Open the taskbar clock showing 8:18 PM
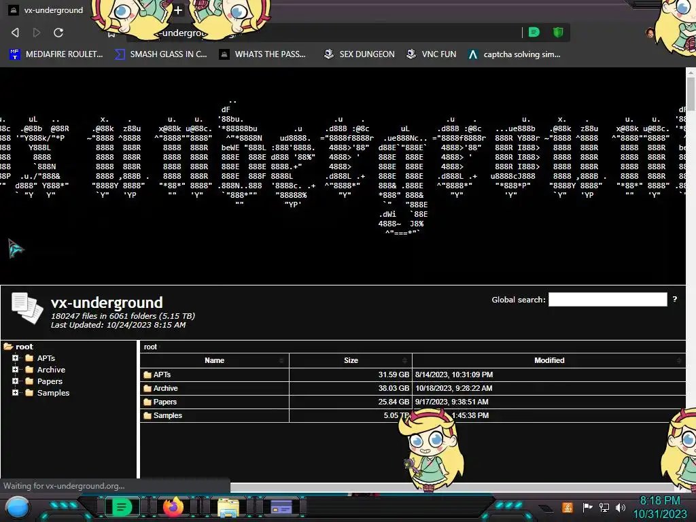Viewport: 696px width, 522px height. point(660,507)
